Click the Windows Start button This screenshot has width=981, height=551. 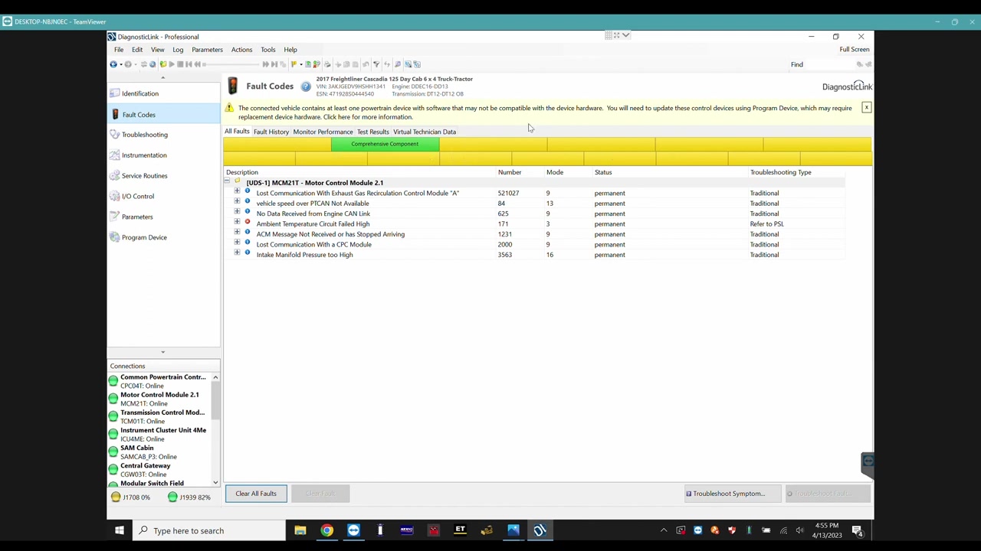pos(120,530)
